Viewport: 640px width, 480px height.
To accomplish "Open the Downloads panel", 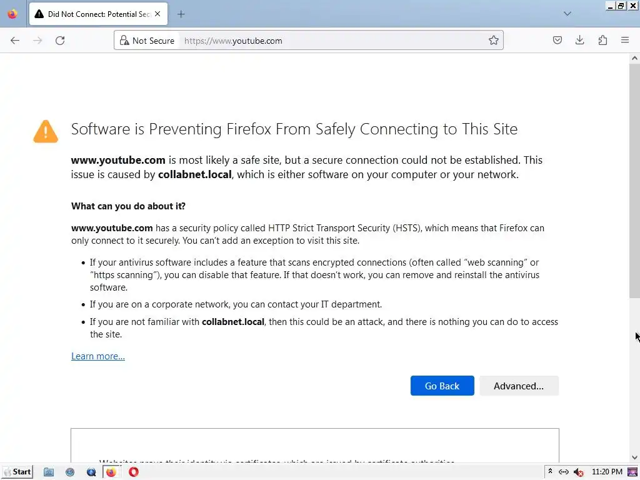I will point(580,41).
